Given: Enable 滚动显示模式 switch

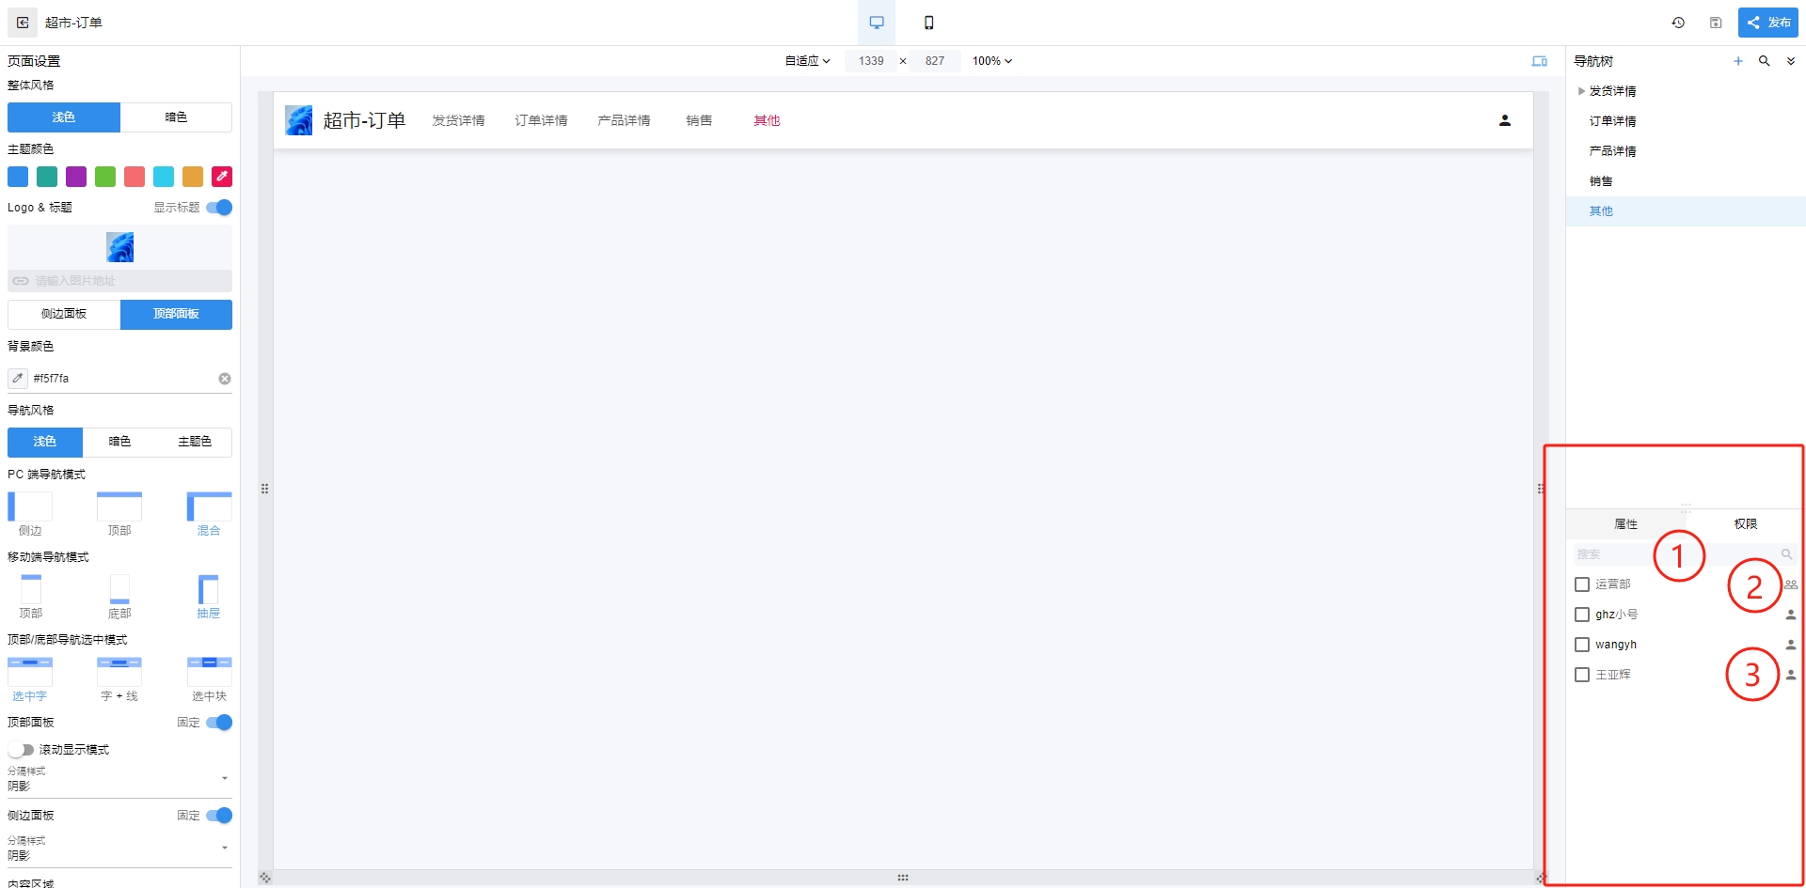Looking at the screenshot, I should pyautogui.click(x=21, y=750).
